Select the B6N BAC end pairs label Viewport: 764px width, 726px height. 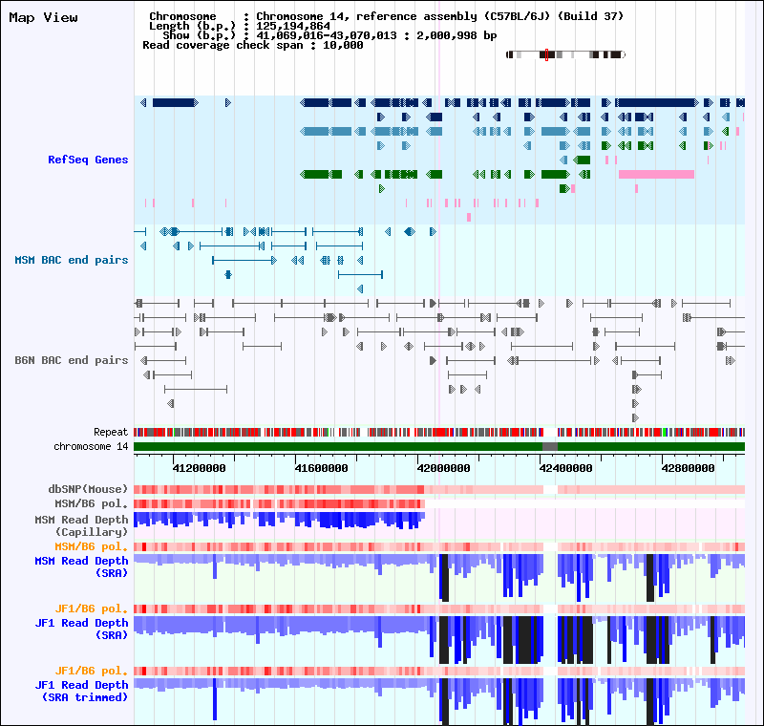point(72,360)
